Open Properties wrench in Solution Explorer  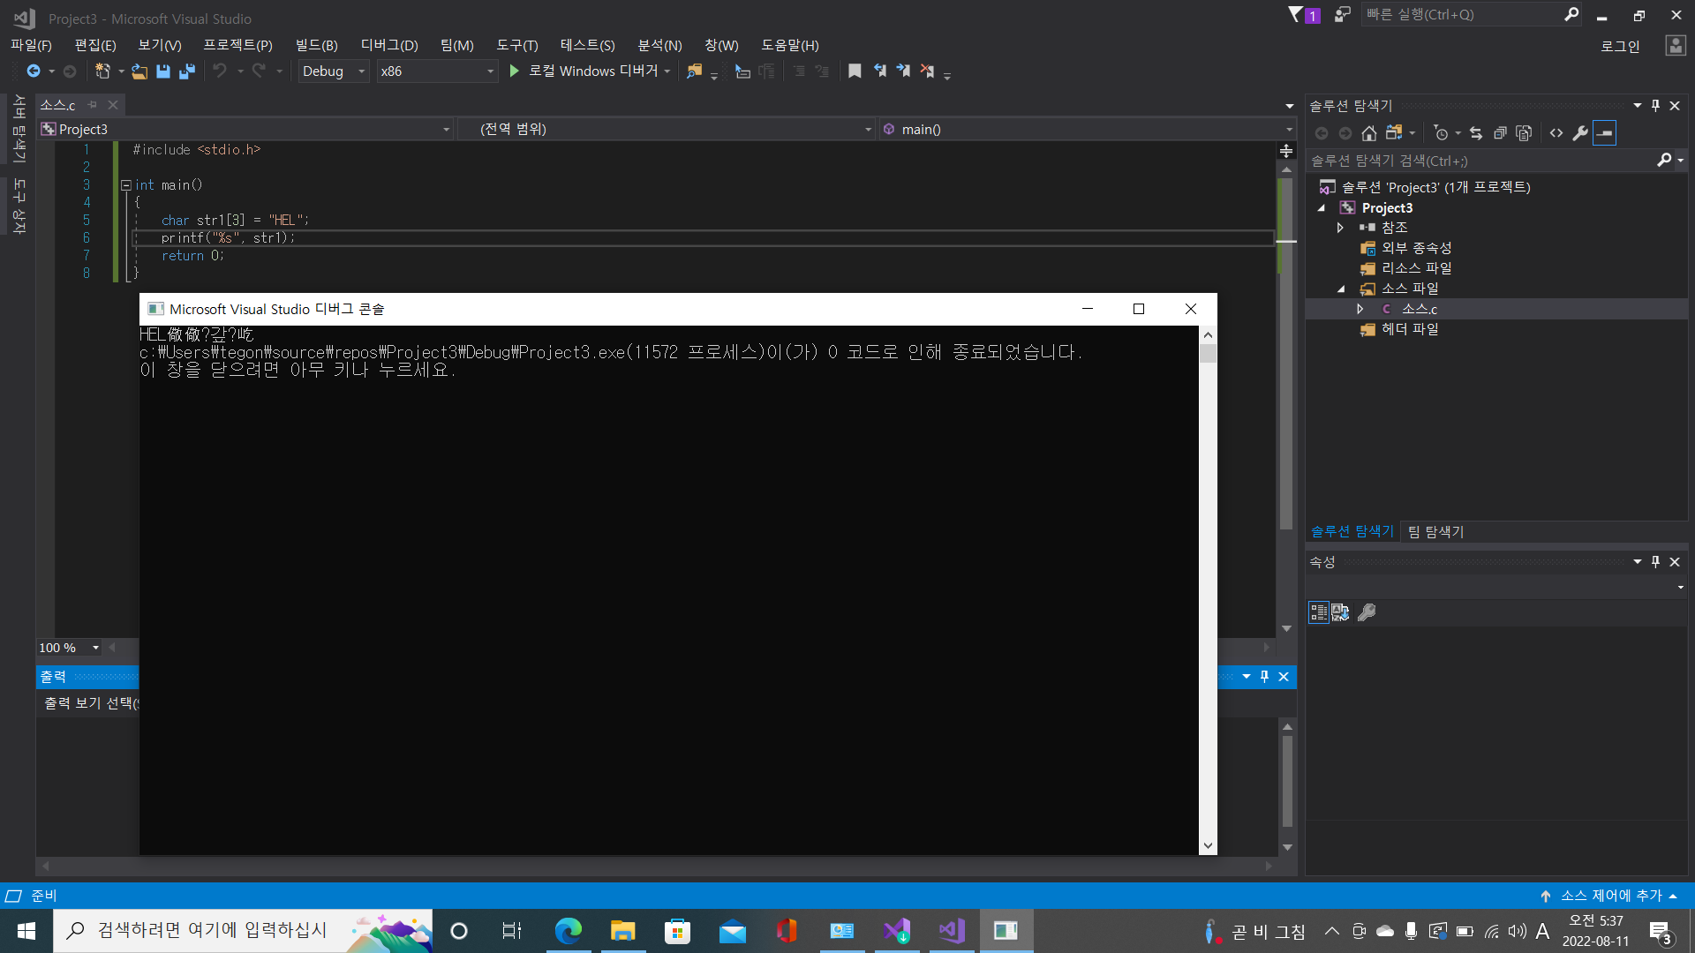1580,133
